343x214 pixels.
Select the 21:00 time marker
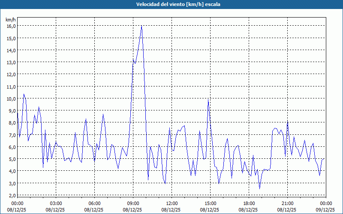(x=287, y=203)
